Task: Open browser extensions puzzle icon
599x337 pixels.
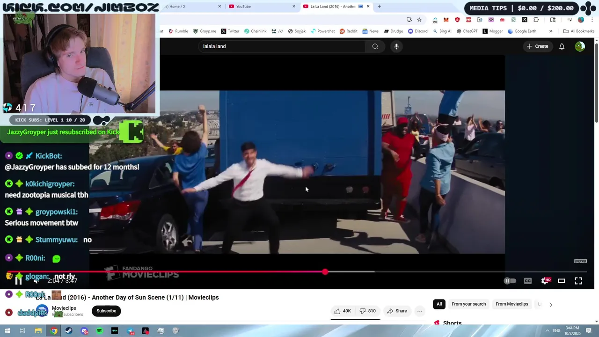Action: coord(536,20)
